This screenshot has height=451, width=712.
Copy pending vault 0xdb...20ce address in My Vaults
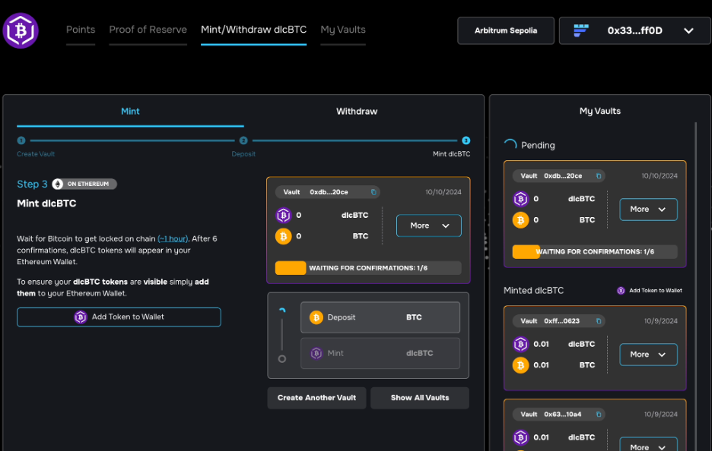click(599, 176)
